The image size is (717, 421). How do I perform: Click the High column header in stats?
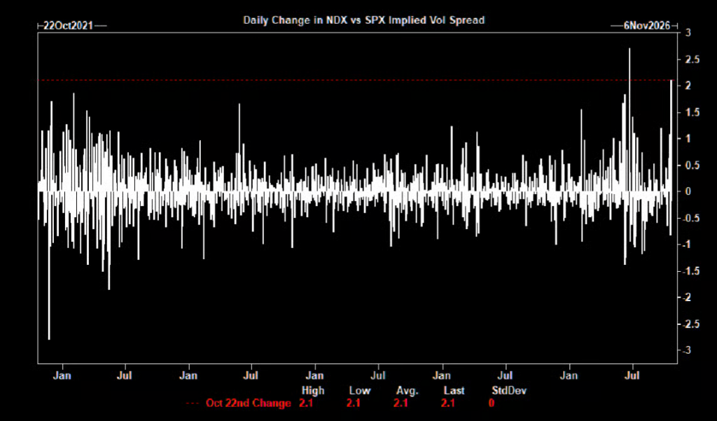click(313, 390)
